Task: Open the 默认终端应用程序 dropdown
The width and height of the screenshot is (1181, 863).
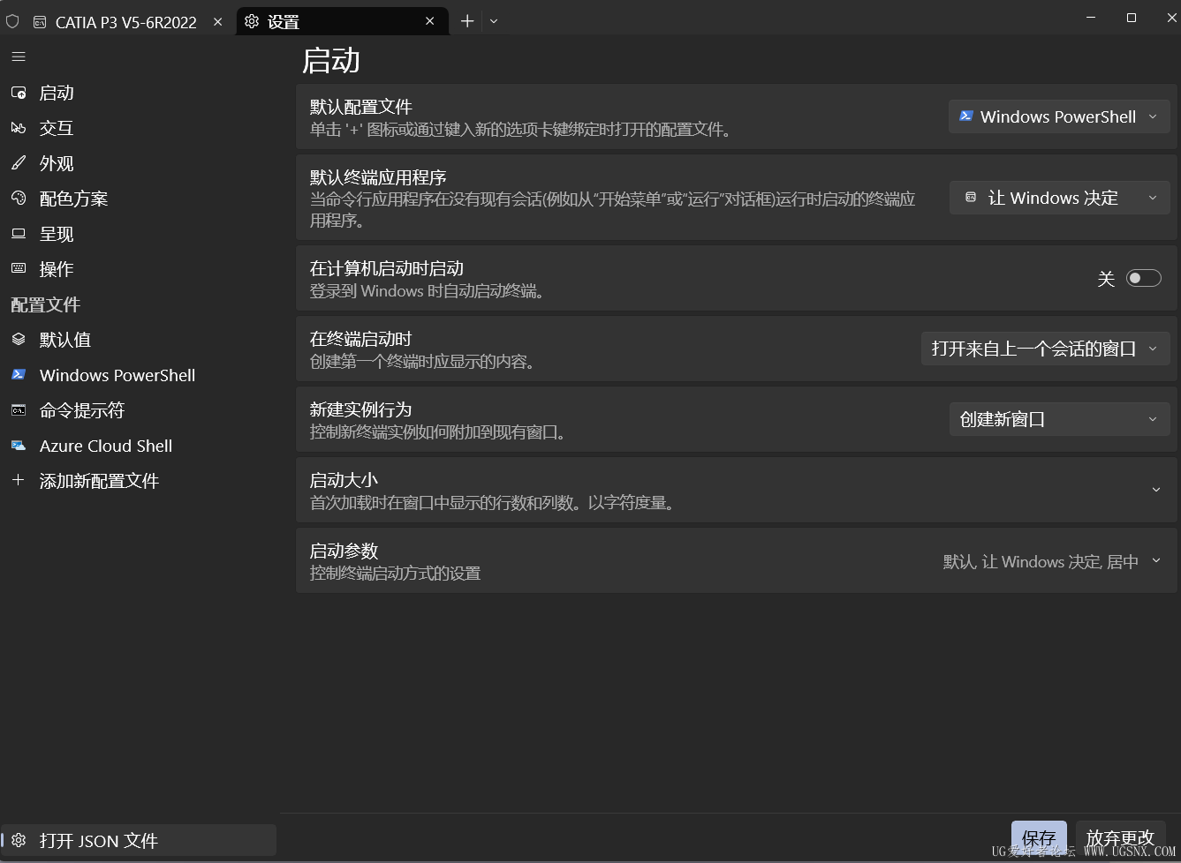Action: tap(1059, 198)
